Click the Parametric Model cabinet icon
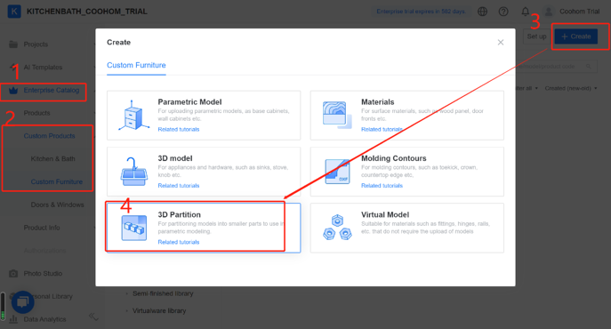The height and width of the screenshot is (329, 611). (133, 115)
